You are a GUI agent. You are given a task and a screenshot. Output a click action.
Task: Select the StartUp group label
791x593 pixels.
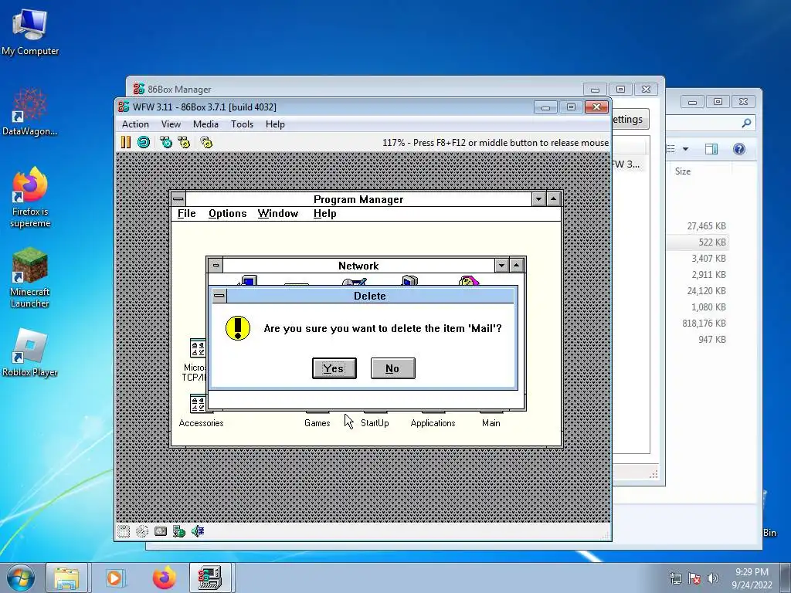(x=375, y=423)
